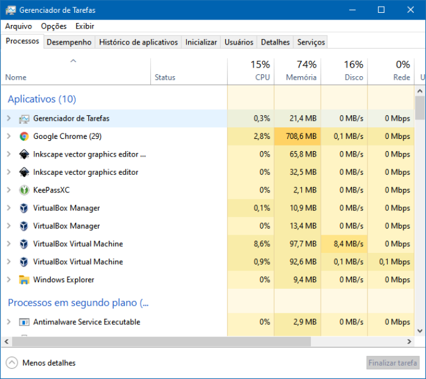Screen dimensions: 426x379
Task: Click the Windows Explorer folder icon
Action: [x=24, y=280]
